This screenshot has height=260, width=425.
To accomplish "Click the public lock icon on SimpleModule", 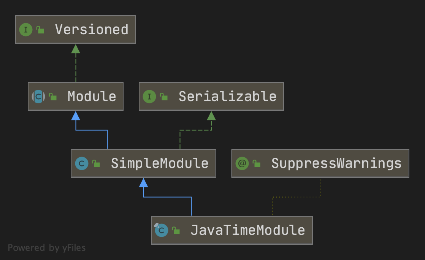I will [x=96, y=164].
